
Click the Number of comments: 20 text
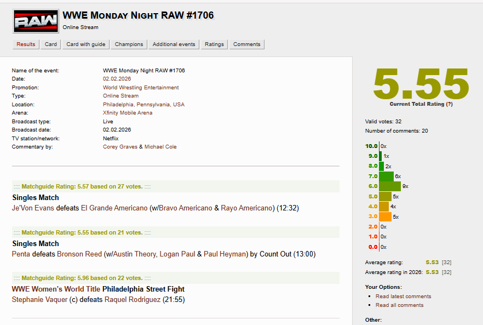point(396,131)
